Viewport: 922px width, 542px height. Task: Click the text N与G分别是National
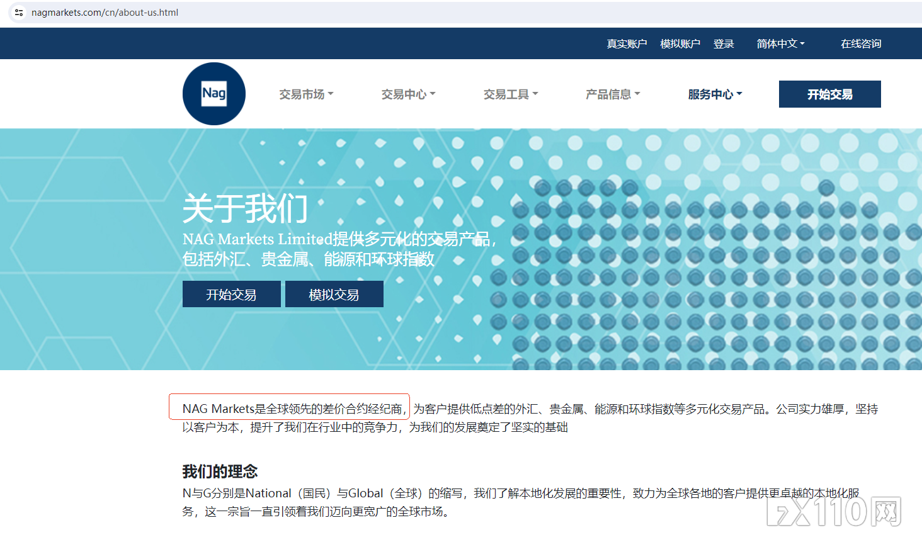237,494
